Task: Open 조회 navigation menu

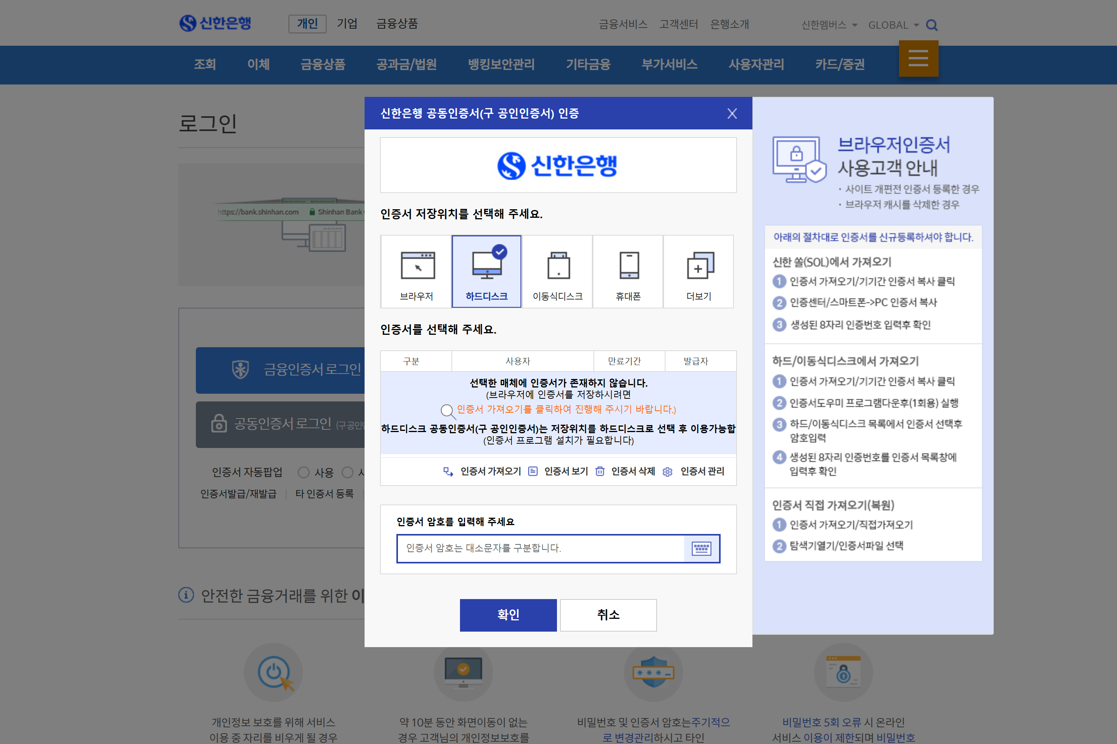Action: (x=205, y=65)
